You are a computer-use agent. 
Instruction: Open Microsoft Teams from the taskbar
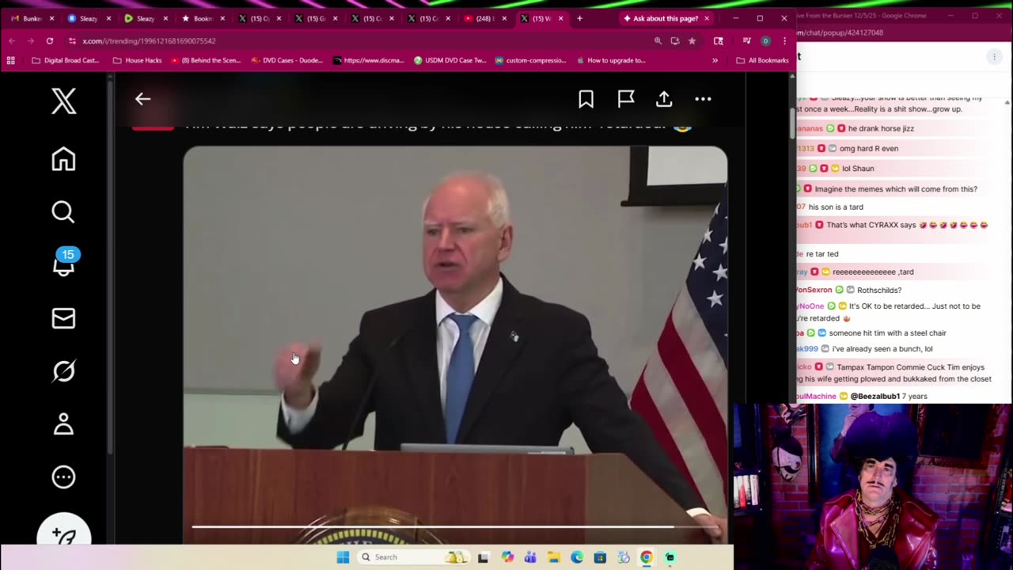tap(530, 557)
